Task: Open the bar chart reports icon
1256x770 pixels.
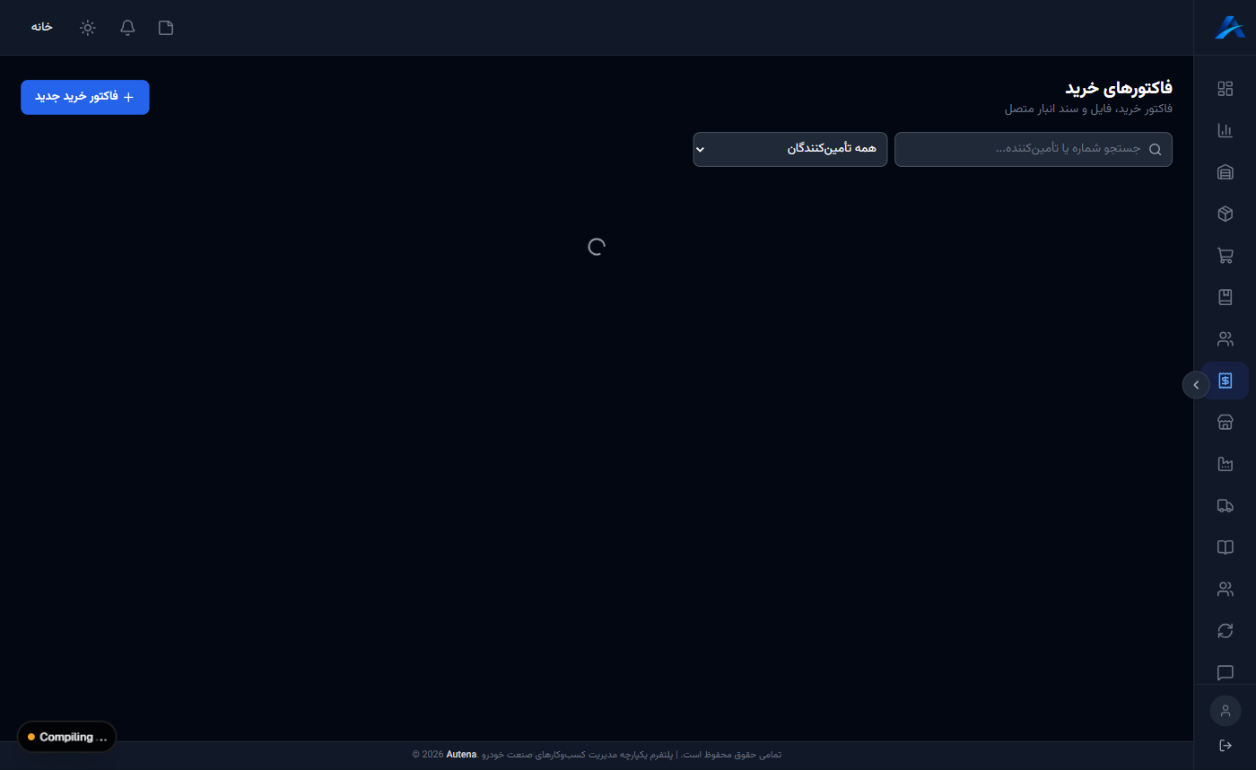Action: pyautogui.click(x=1225, y=130)
